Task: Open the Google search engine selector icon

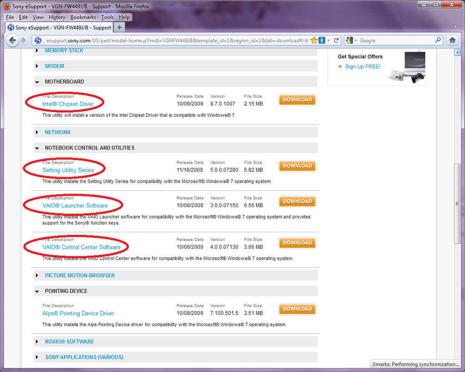Action: click(x=349, y=40)
